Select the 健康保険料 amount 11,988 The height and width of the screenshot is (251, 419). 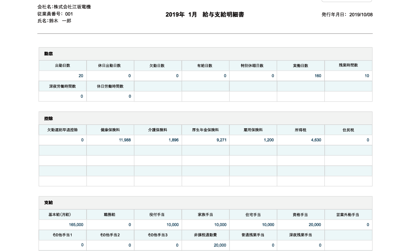(x=111, y=140)
